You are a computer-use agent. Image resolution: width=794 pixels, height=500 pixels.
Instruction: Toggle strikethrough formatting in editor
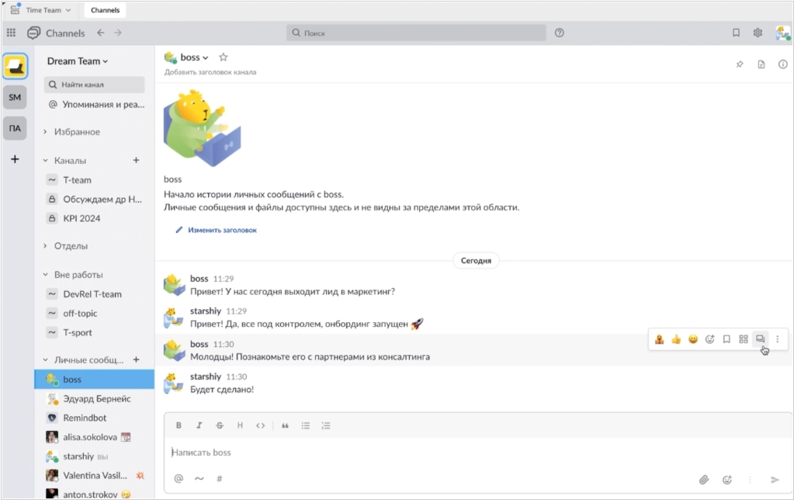pyautogui.click(x=220, y=425)
